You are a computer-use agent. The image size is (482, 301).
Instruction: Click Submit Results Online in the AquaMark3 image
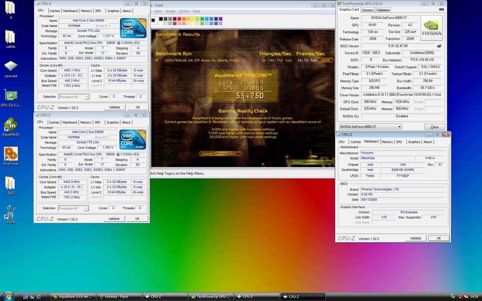221,154
